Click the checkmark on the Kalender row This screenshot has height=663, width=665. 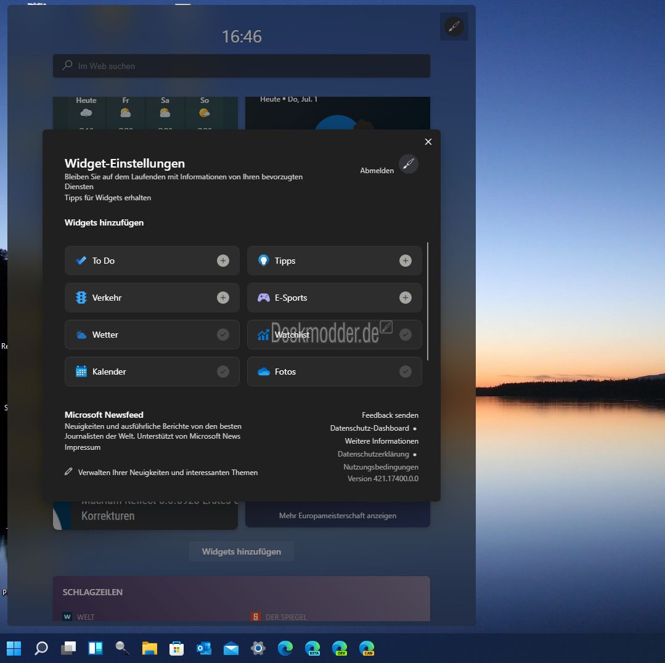tap(223, 372)
